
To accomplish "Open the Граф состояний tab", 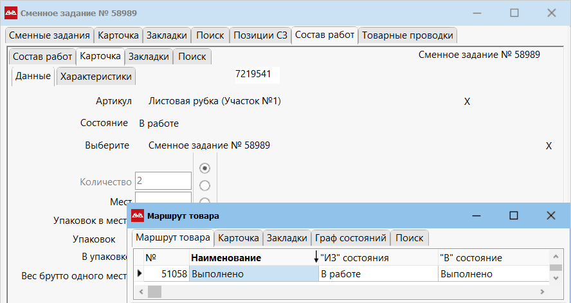I will point(351,238).
